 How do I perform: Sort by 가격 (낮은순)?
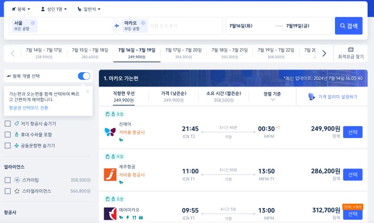click(174, 96)
